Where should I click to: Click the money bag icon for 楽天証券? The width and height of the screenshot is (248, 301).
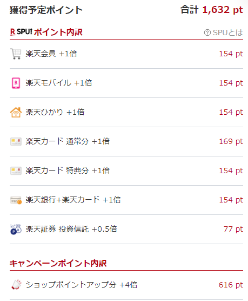point(16,229)
